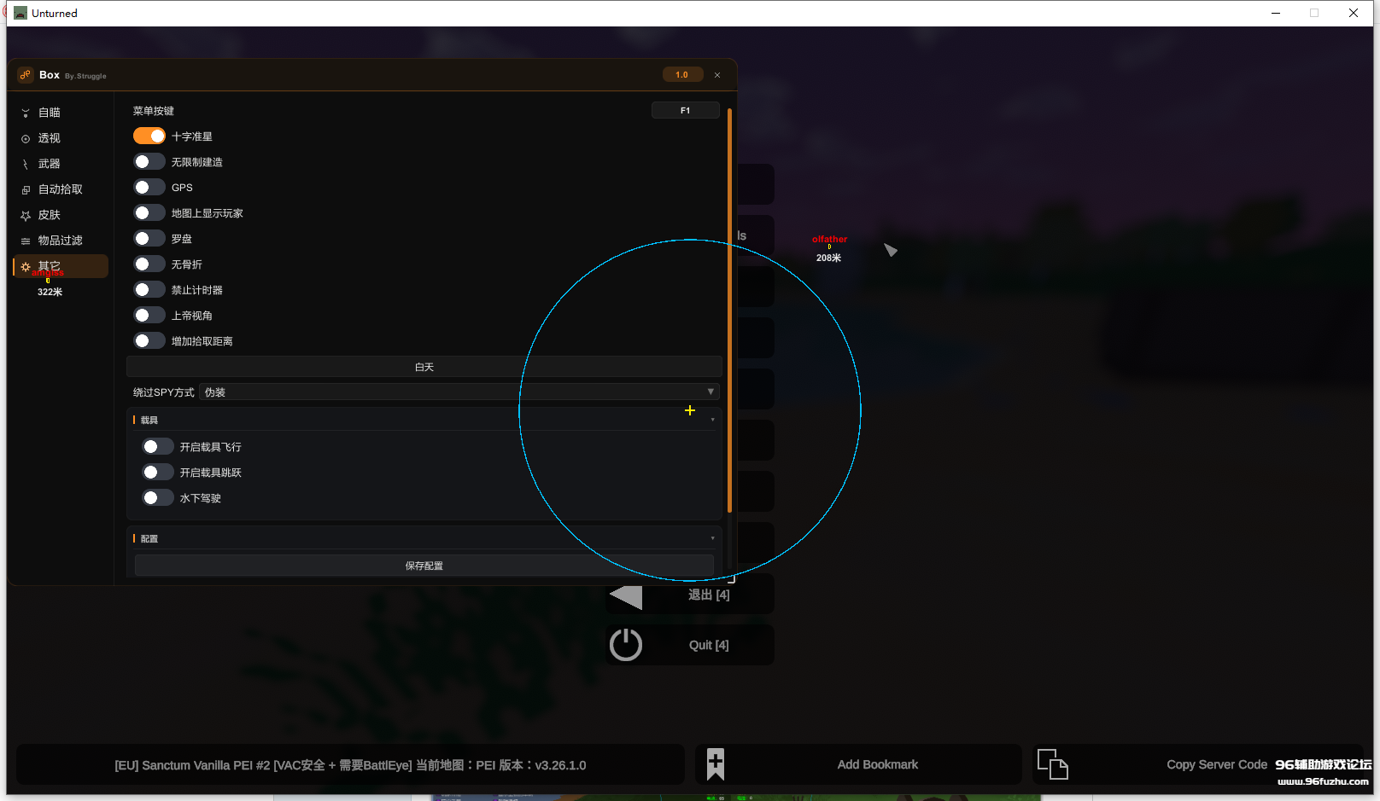1380x801 pixels.
Task: Enable the 上帝视角 toggle
Action: tap(149, 316)
